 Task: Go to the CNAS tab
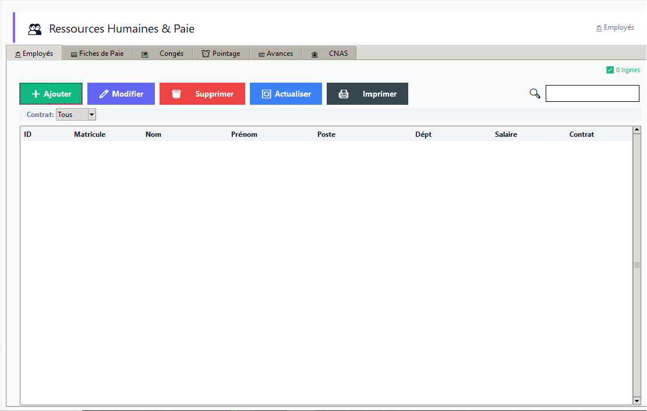point(329,53)
